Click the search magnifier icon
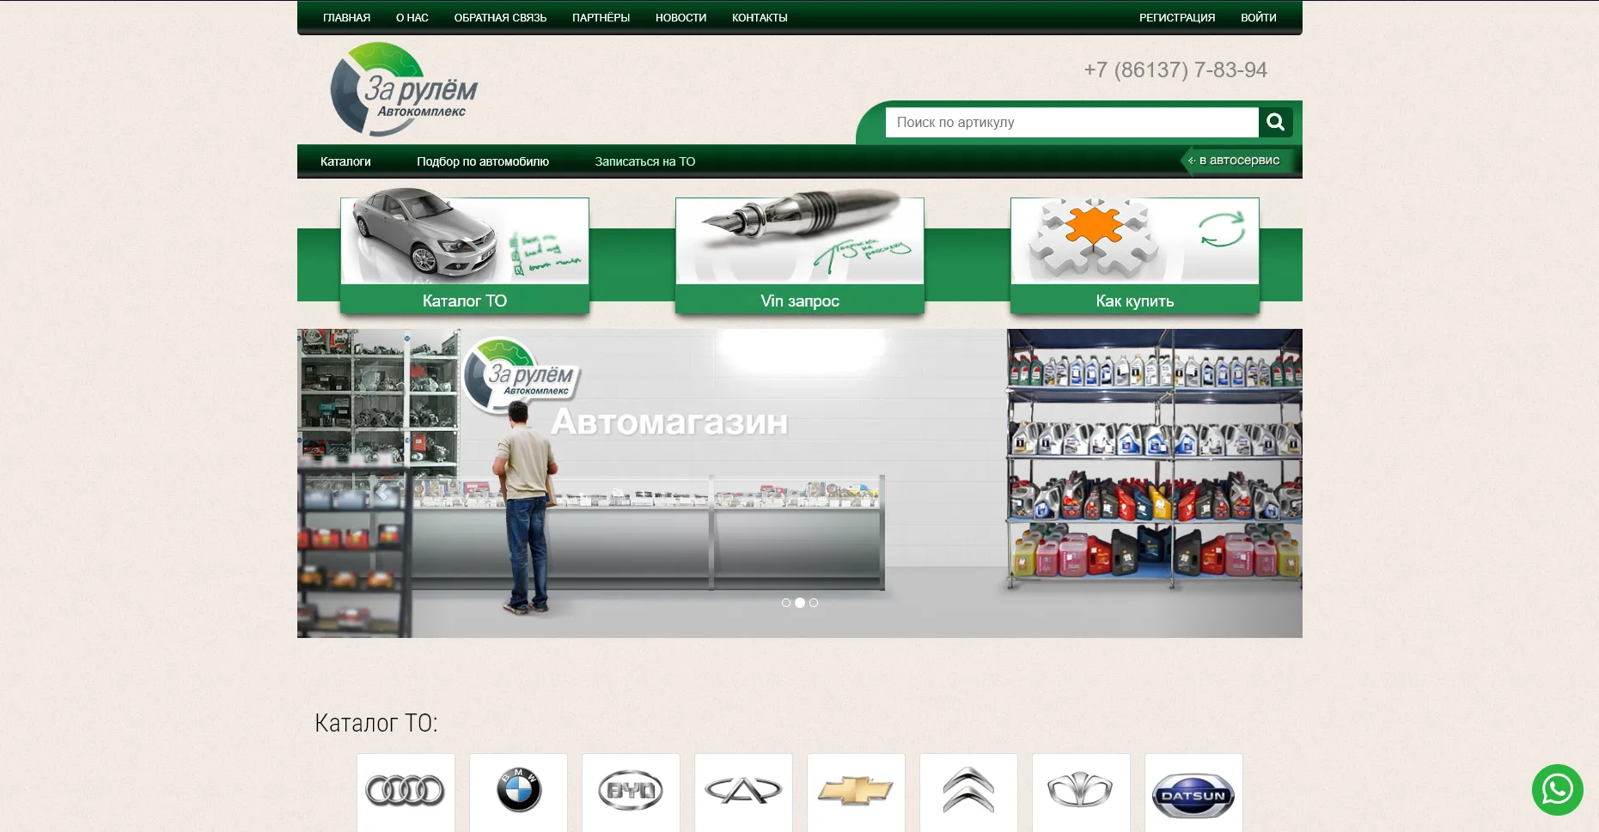The height and width of the screenshot is (832, 1599). tap(1275, 122)
